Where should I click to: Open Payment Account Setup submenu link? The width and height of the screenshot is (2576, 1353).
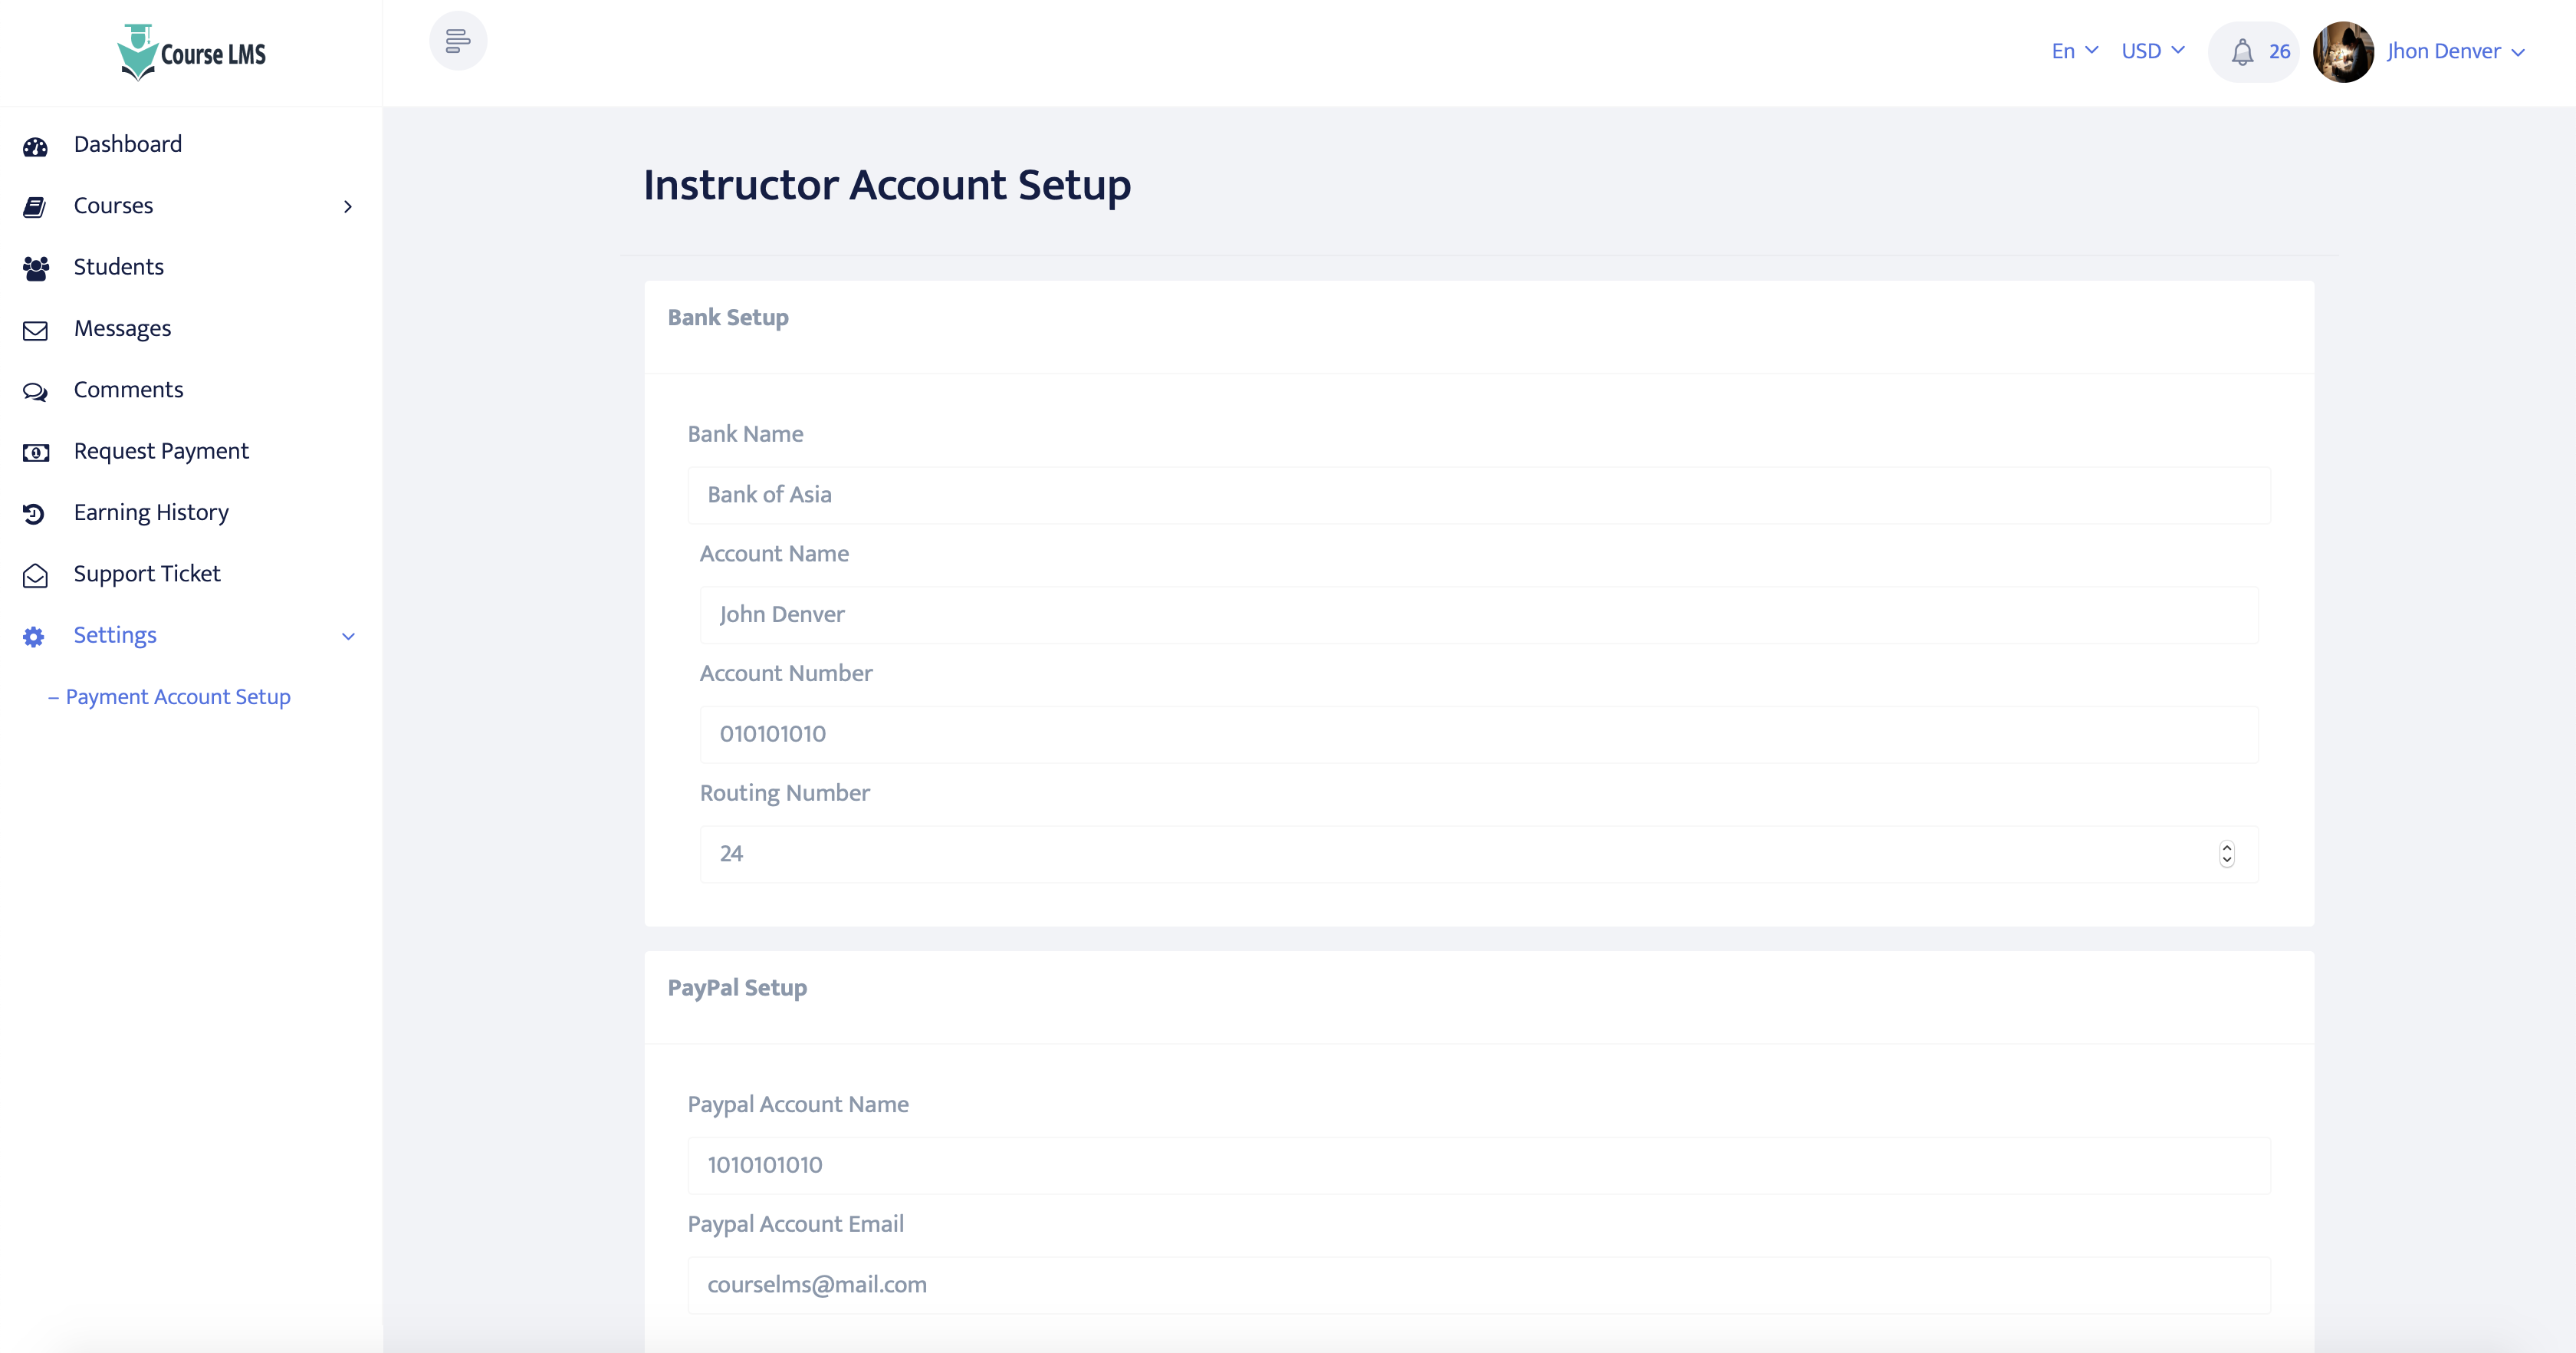click(x=177, y=696)
